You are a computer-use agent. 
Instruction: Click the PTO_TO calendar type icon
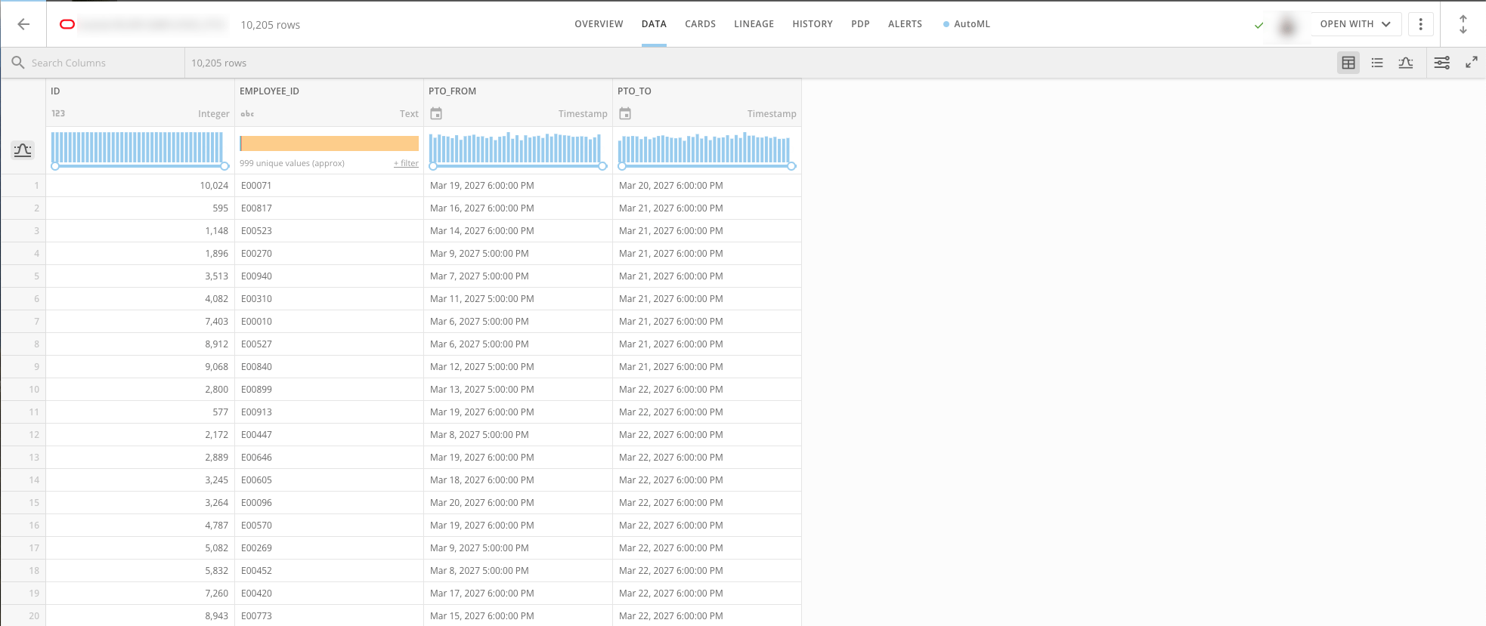pos(625,113)
